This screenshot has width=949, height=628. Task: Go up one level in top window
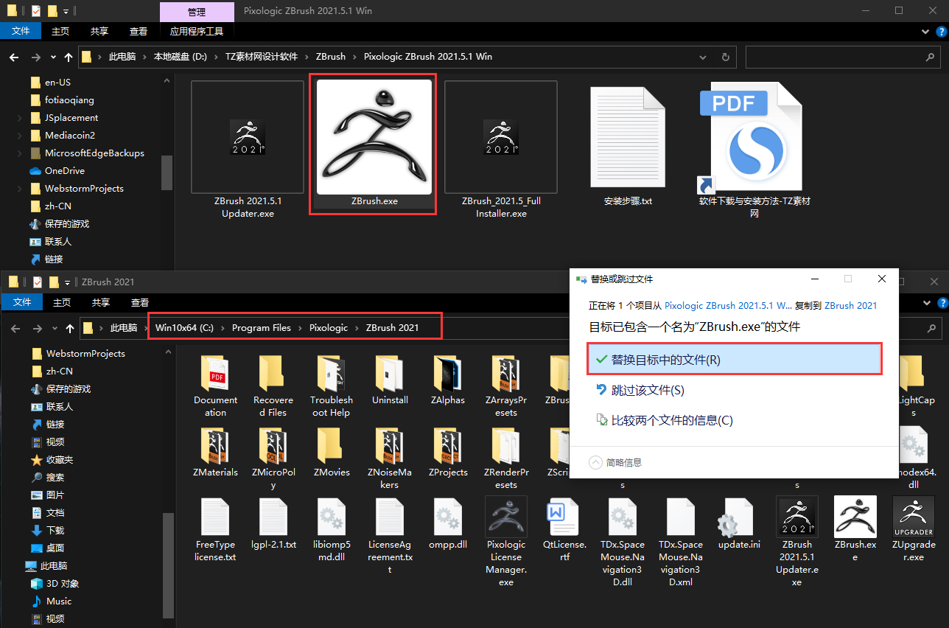click(x=69, y=57)
